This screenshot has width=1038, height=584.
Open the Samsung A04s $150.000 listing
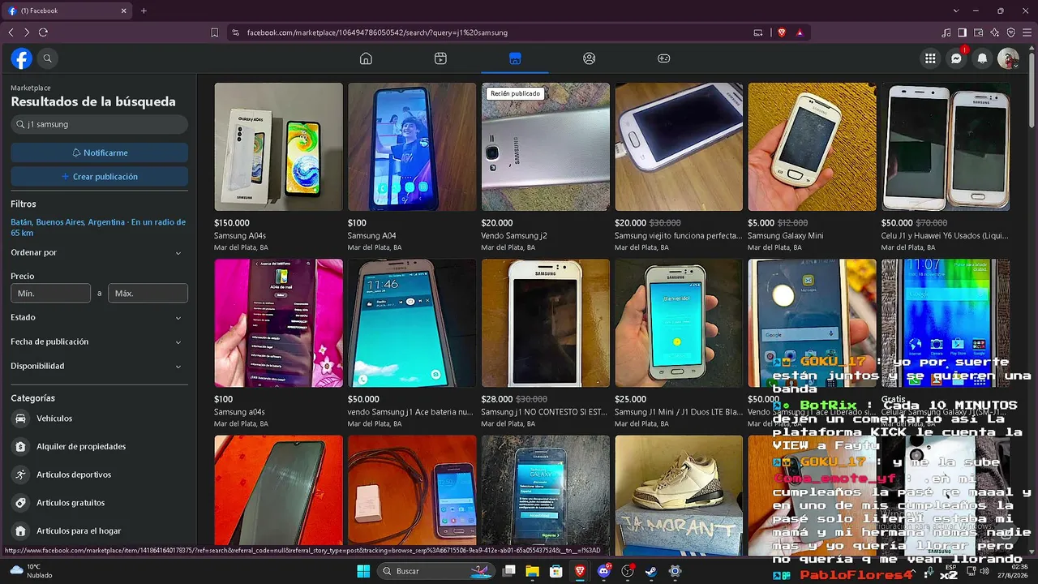[x=278, y=167]
